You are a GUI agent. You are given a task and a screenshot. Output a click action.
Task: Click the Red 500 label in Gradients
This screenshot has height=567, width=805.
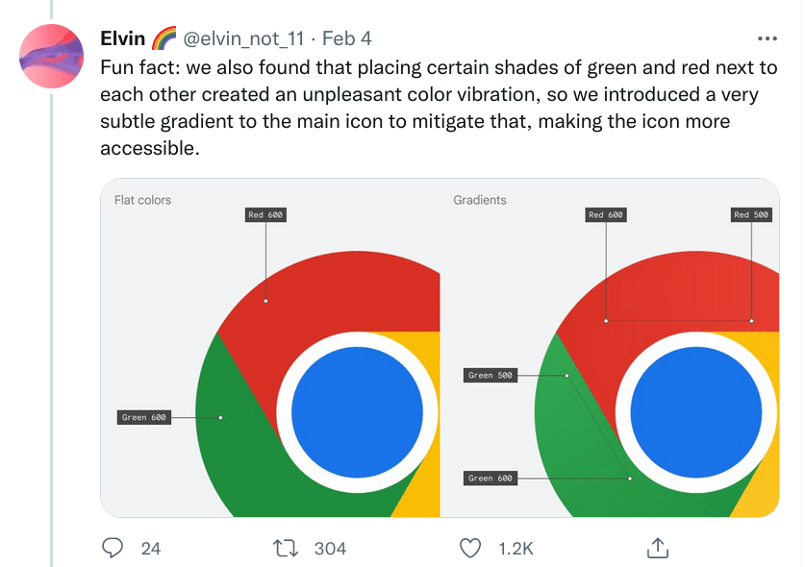click(x=751, y=215)
